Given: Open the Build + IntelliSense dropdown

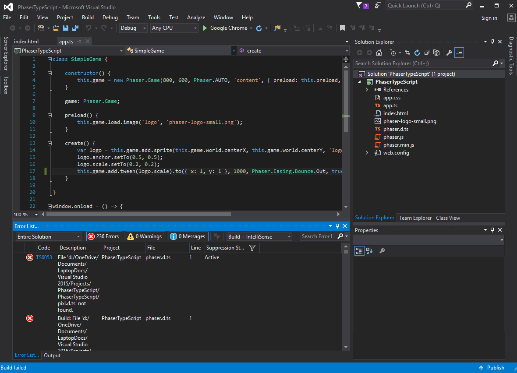Looking at the screenshot, I should [259, 236].
